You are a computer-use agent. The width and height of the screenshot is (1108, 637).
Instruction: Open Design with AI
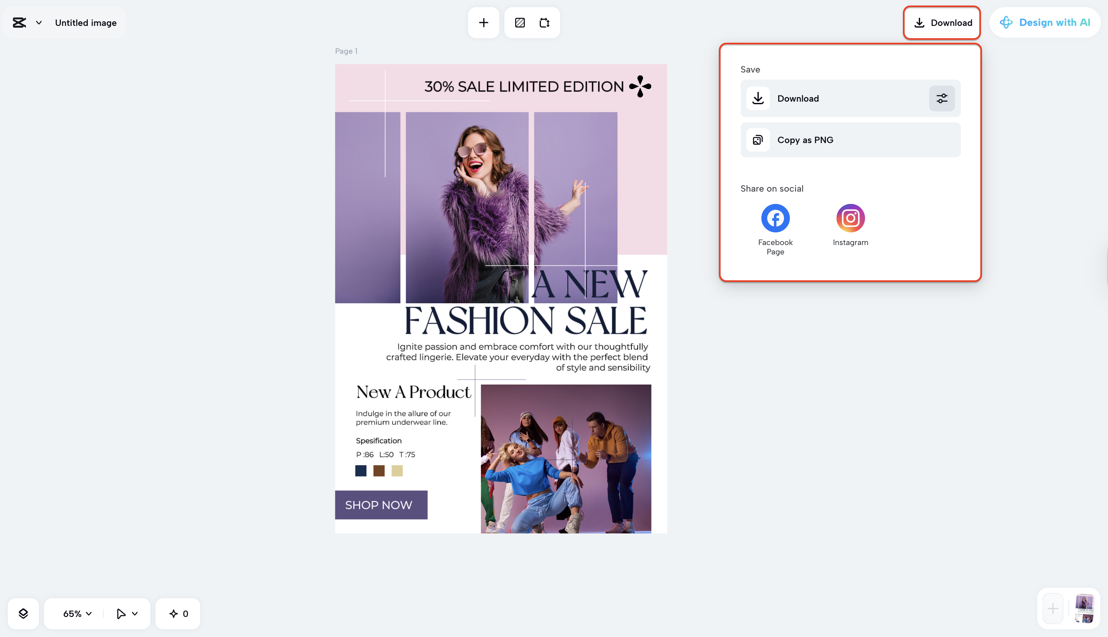click(1045, 22)
